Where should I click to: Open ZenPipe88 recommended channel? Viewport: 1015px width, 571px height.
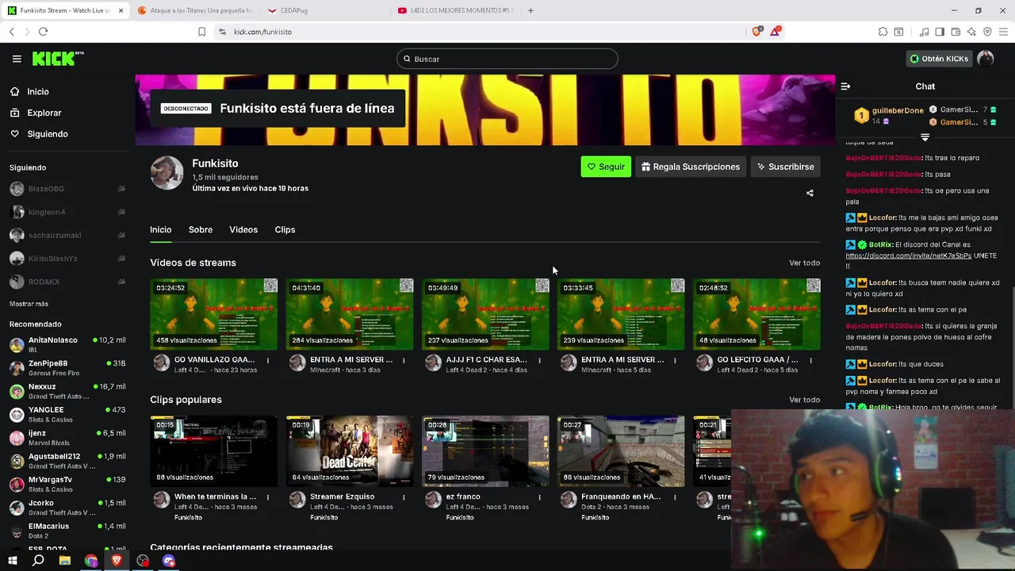67,368
